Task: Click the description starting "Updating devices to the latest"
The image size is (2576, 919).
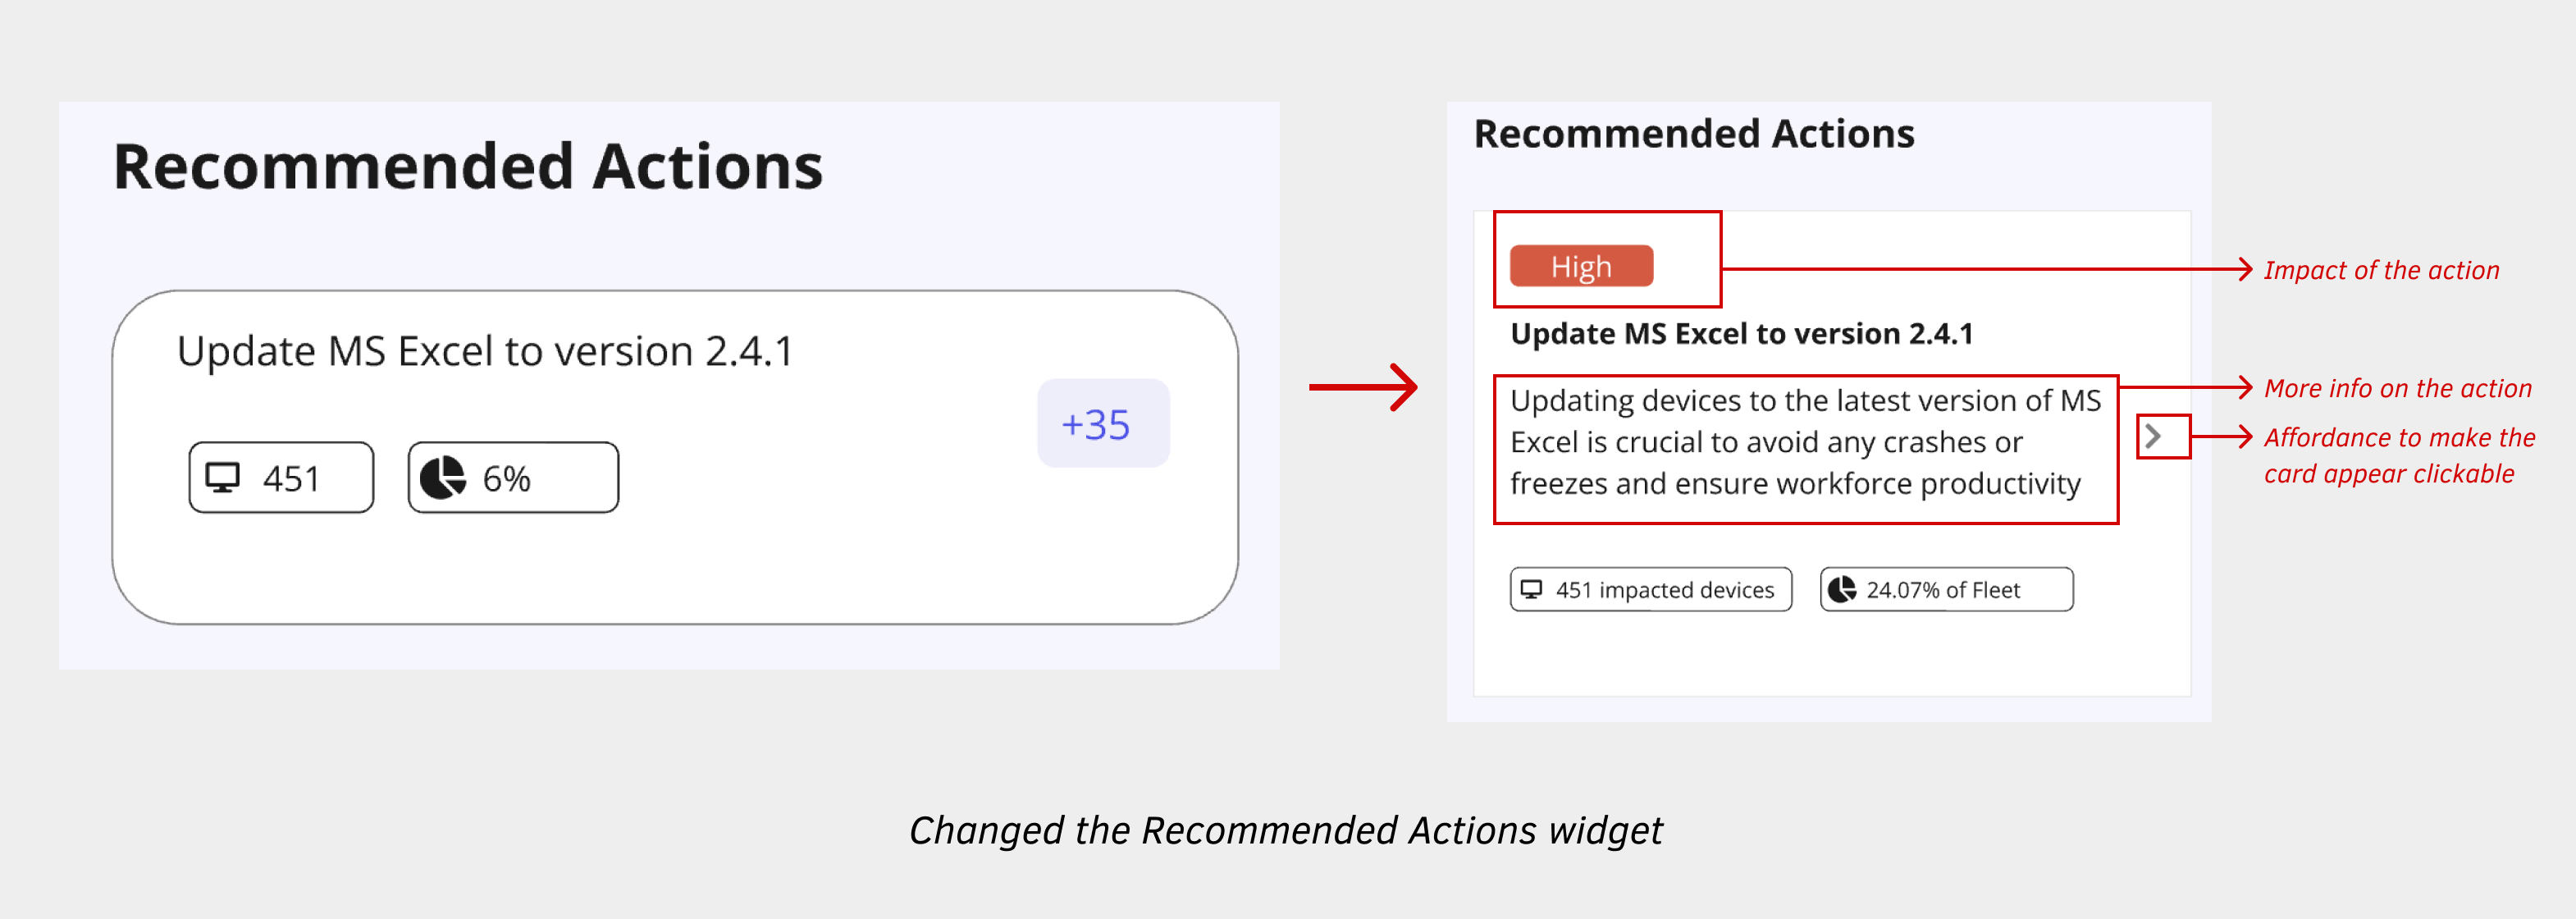Action: tap(1804, 442)
